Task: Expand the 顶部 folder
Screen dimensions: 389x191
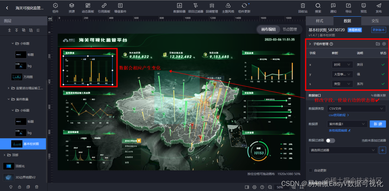Action: coord(4,155)
